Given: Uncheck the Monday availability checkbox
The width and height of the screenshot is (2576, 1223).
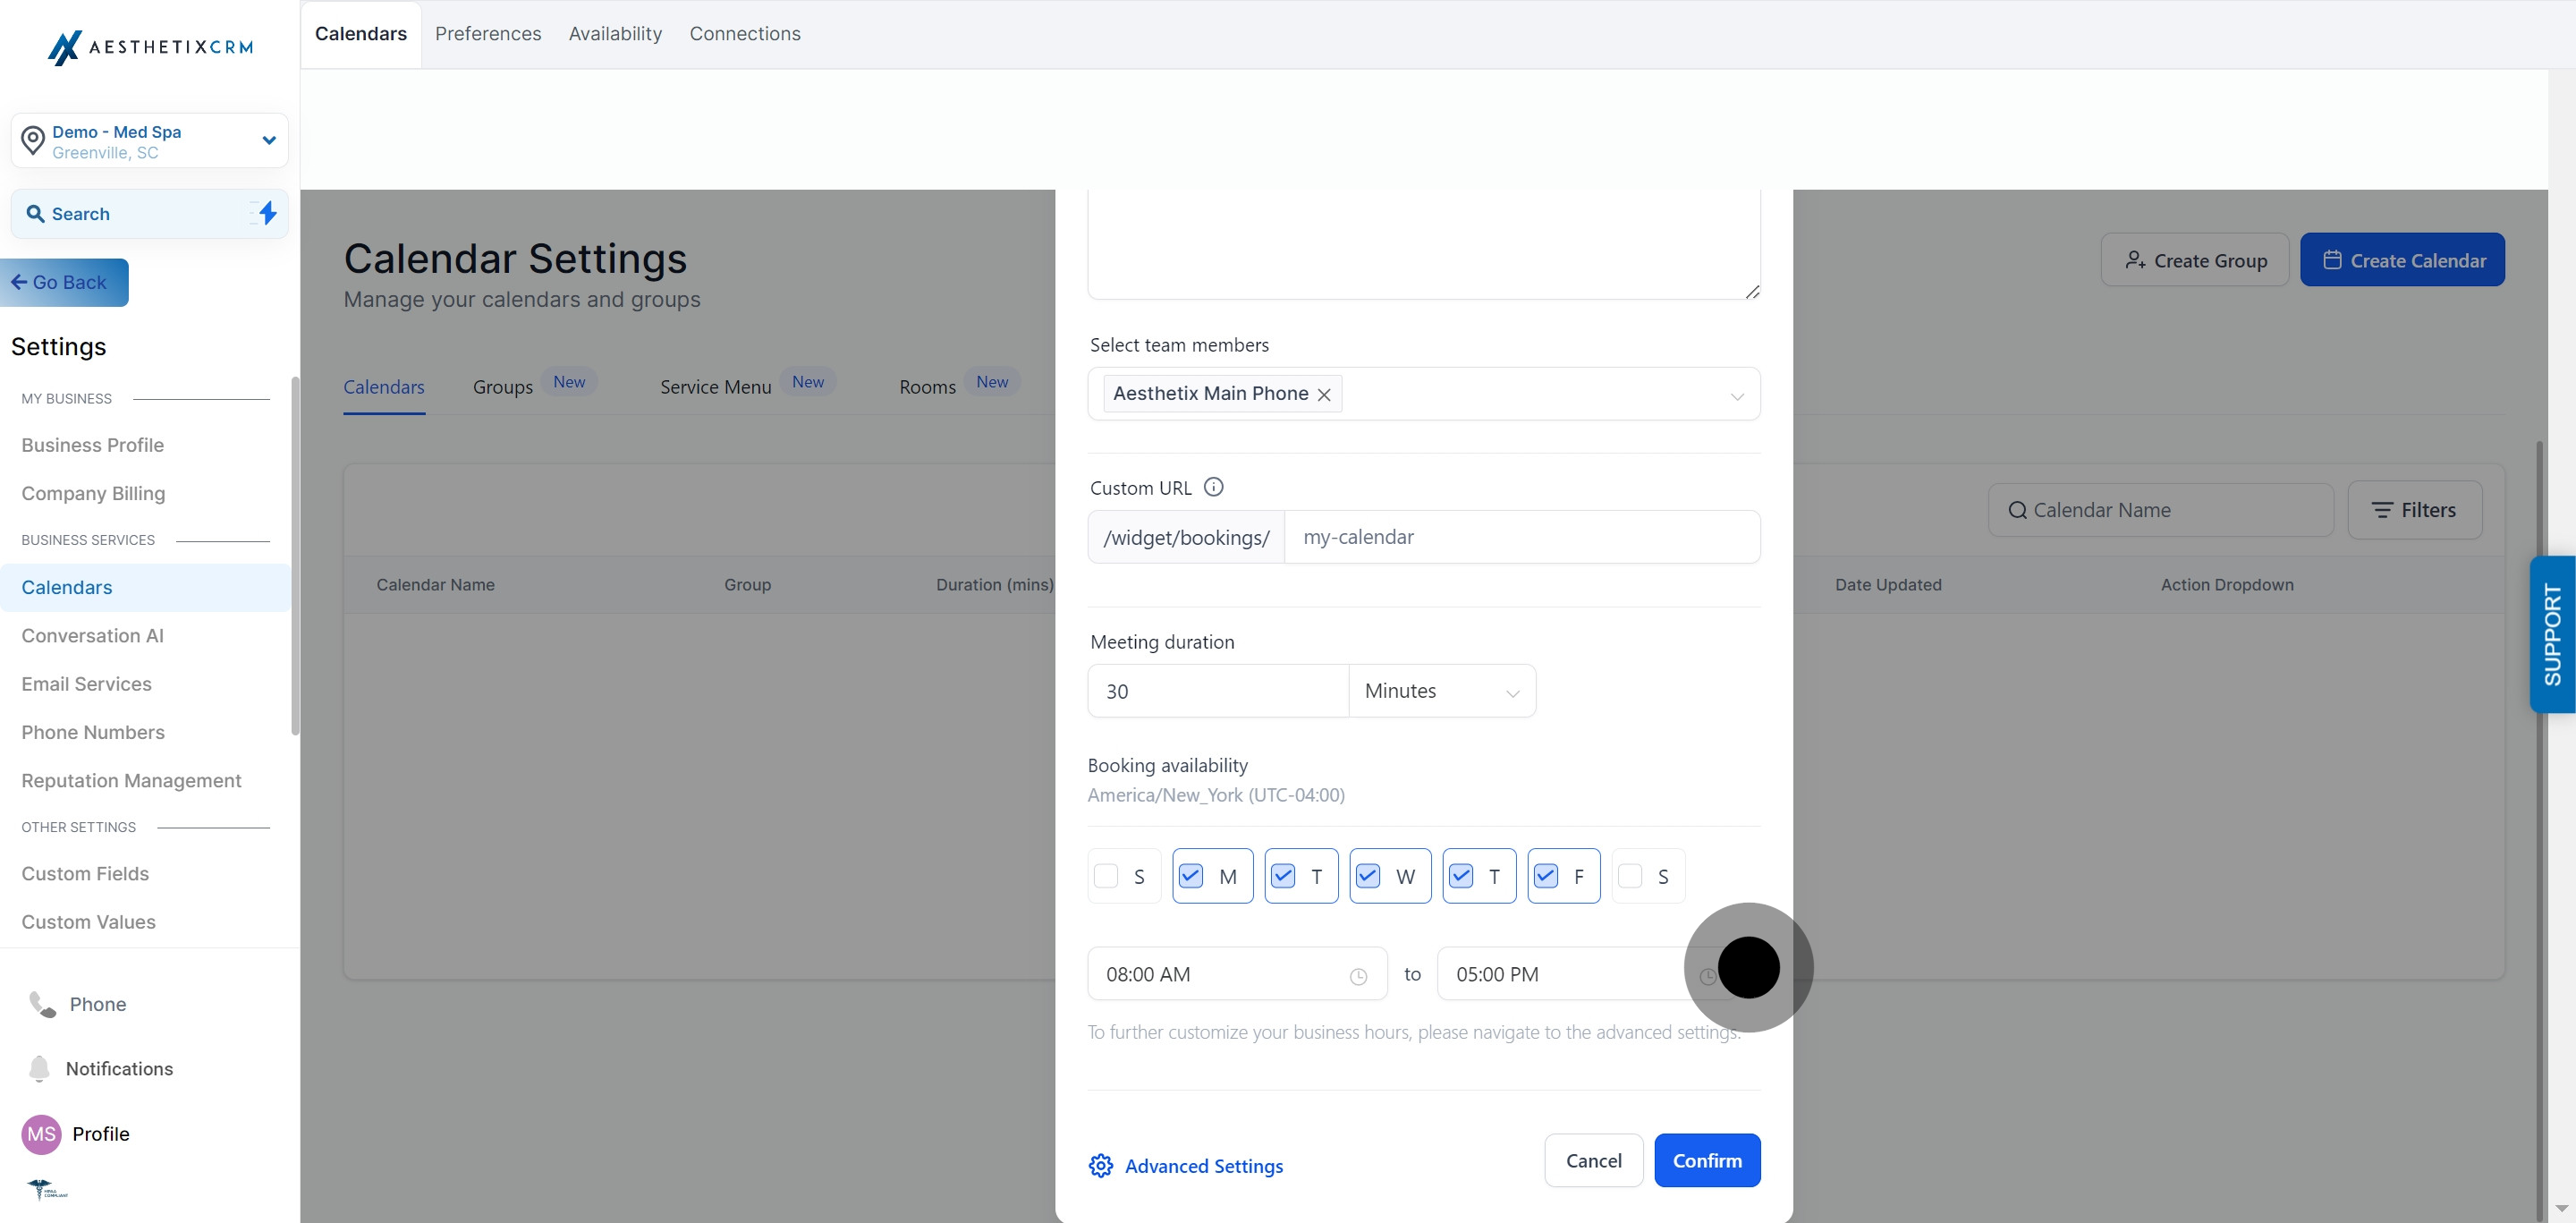Looking at the screenshot, I should point(1190,876).
